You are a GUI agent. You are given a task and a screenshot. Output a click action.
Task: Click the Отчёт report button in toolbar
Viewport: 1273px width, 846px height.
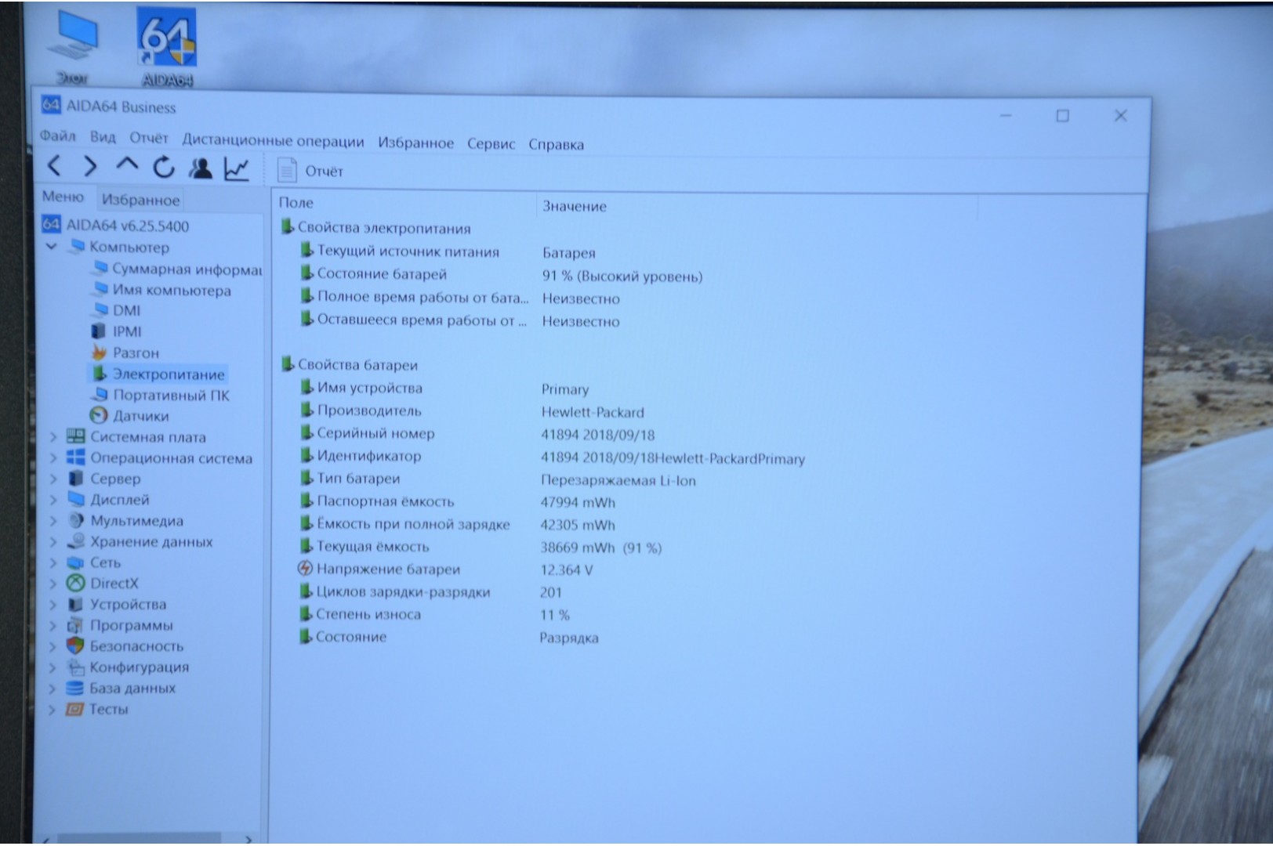pyautogui.click(x=311, y=171)
